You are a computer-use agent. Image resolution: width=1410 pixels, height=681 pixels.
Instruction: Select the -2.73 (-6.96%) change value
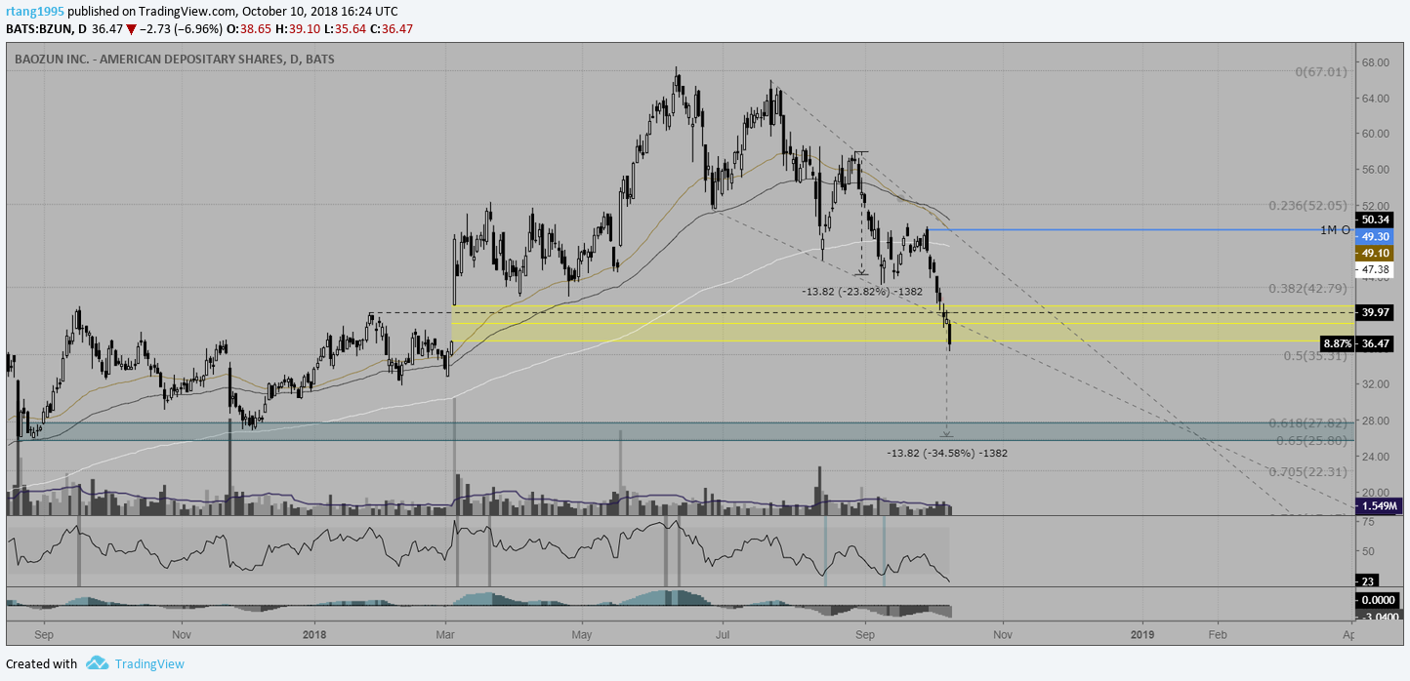183,30
